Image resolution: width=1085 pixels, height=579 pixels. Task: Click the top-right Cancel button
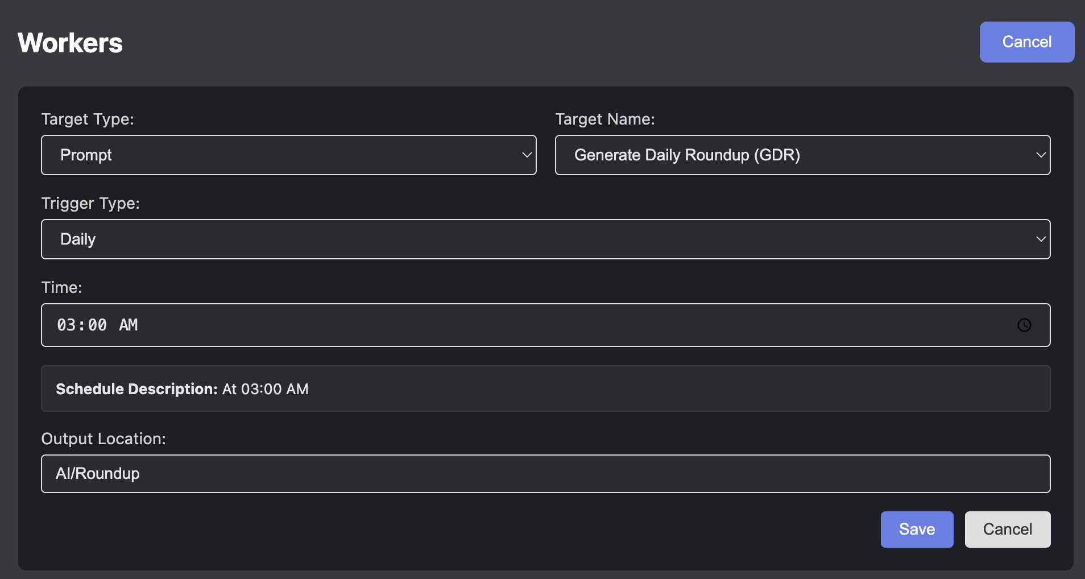1026,42
